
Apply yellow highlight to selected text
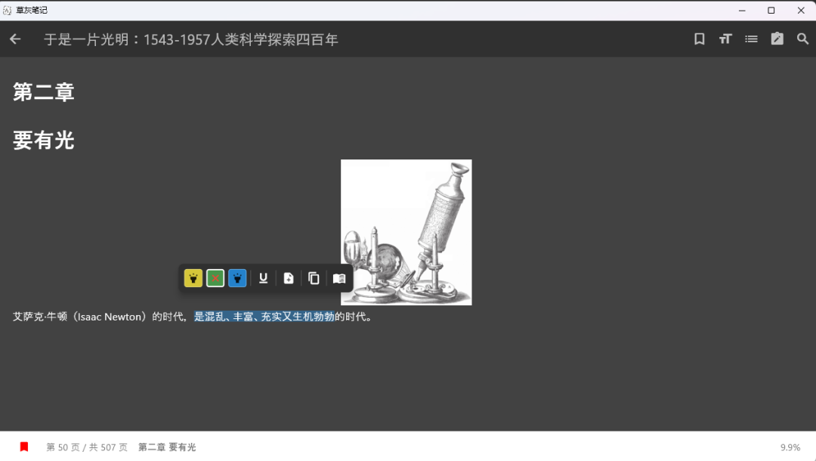click(193, 278)
